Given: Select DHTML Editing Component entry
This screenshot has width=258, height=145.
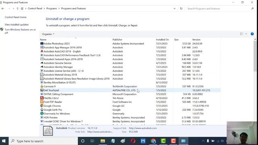Looking at the screenshot, I should 130,94.
